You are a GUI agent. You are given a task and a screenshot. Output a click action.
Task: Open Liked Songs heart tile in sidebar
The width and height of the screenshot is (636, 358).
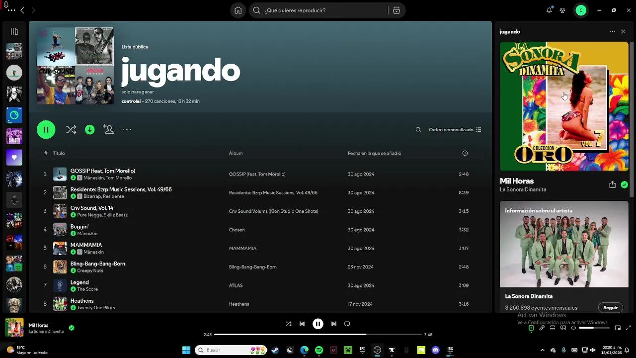[x=14, y=158]
